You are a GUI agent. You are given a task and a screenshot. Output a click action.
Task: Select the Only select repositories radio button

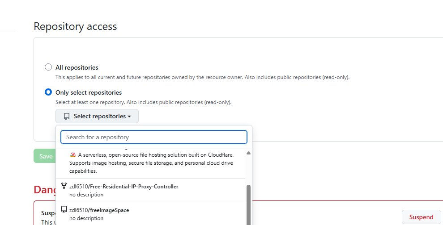pos(48,92)
